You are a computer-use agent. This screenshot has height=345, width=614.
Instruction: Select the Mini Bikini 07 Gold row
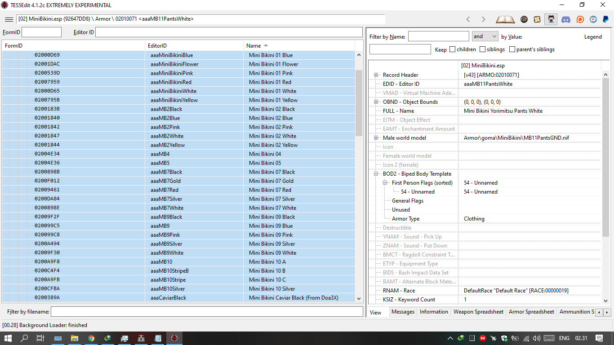tap(178, 181)
